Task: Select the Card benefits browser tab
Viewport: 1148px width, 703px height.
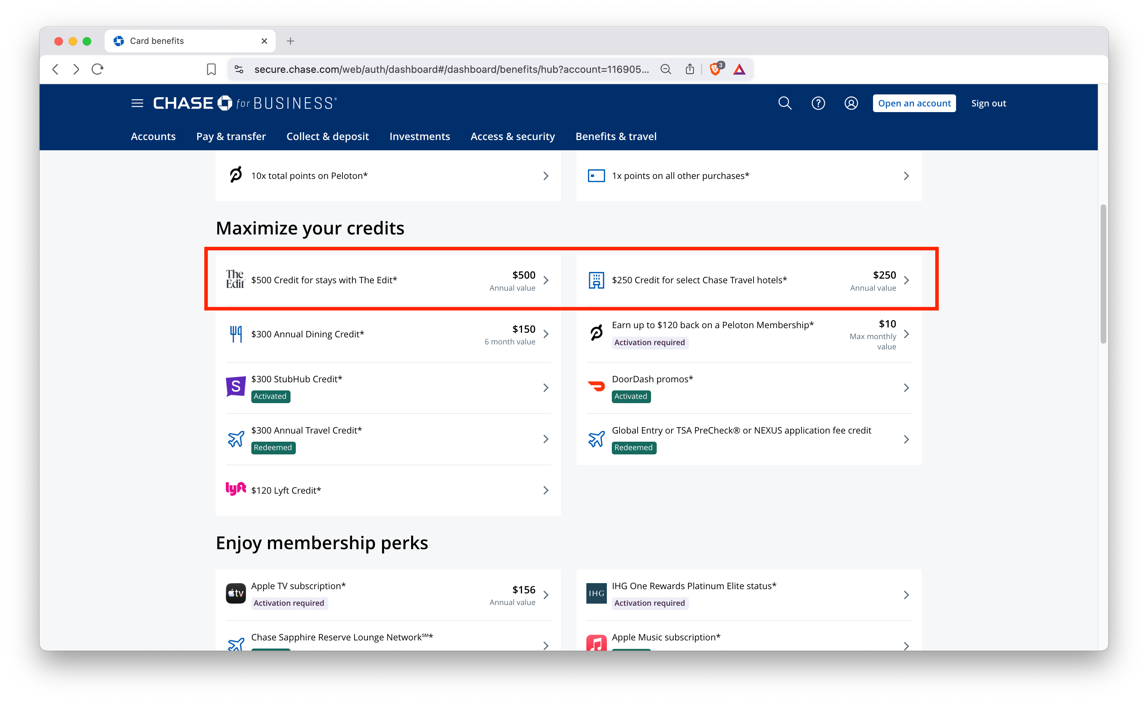Action: pyautogui.click(x=190, y=41)
